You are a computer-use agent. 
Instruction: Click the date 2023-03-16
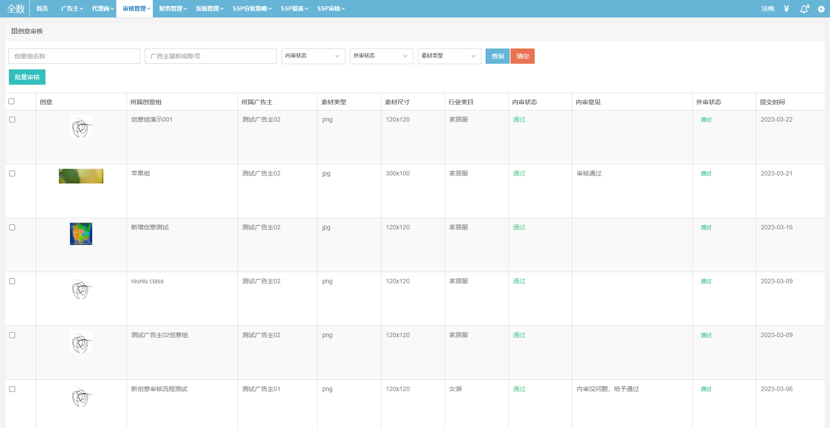click(x=777, y=227)
